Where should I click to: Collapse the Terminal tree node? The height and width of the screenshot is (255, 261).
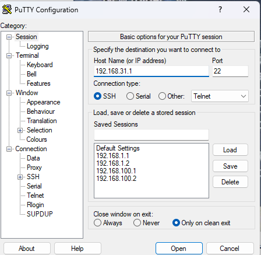coord(9,55)
